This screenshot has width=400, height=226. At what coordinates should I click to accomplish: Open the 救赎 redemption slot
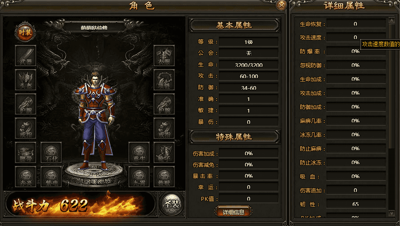[164, 177]
